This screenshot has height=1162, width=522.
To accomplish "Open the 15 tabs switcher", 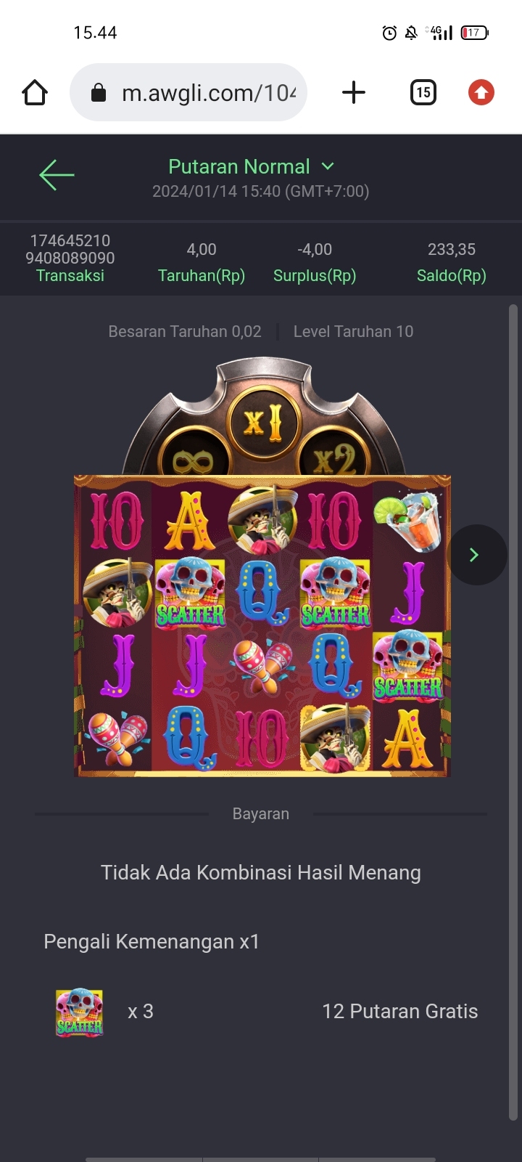I will pyautogui.click(x=423, y=93).
